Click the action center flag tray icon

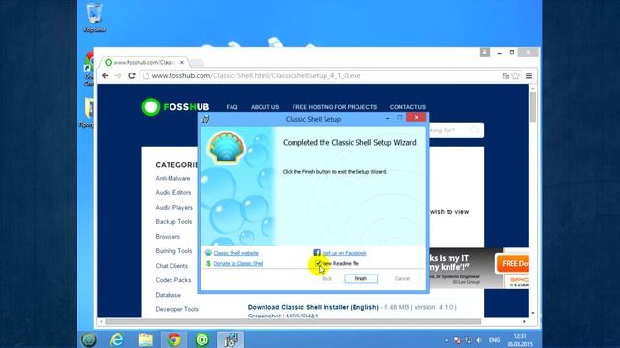457,340
